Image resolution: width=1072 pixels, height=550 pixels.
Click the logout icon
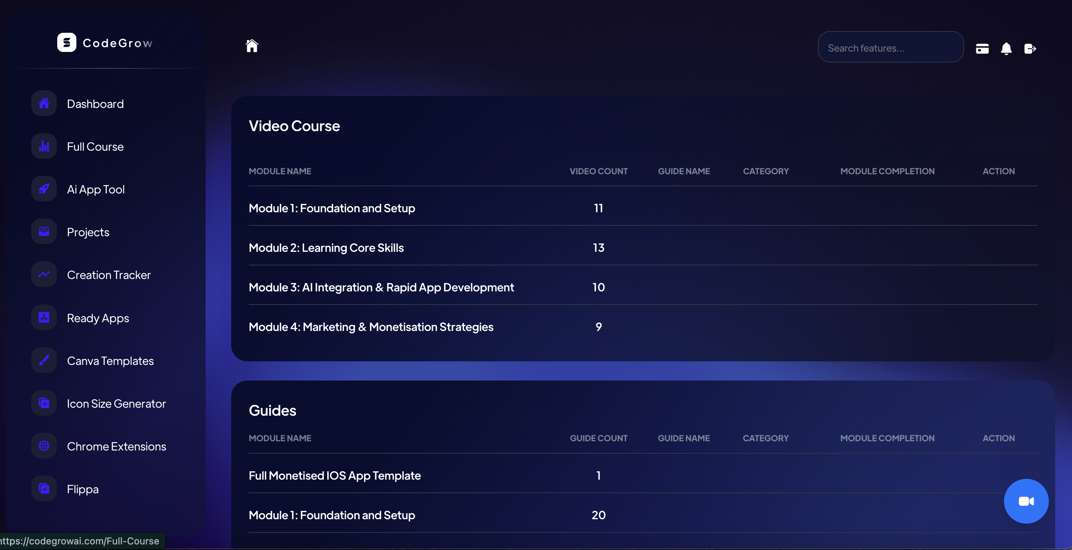coord(1030,49)
